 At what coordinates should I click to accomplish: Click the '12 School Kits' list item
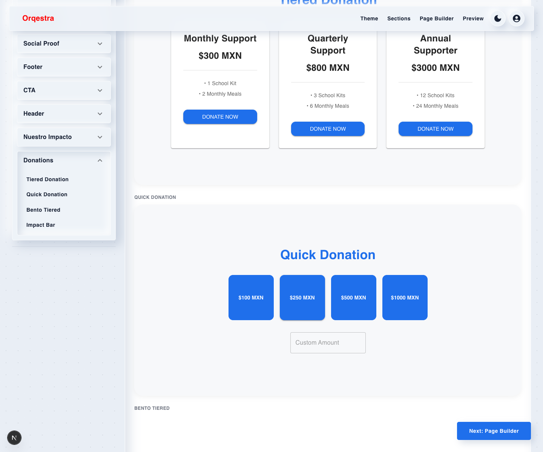(436, 95)
